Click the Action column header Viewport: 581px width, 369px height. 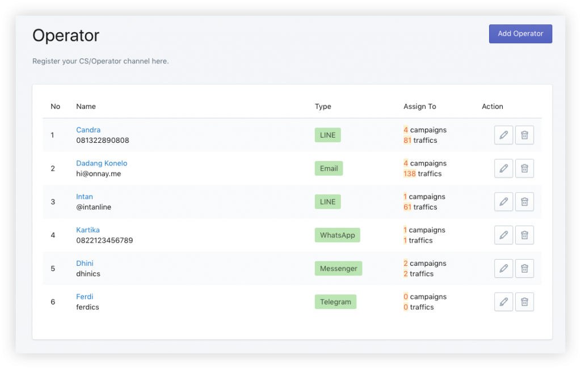(492, 107)
